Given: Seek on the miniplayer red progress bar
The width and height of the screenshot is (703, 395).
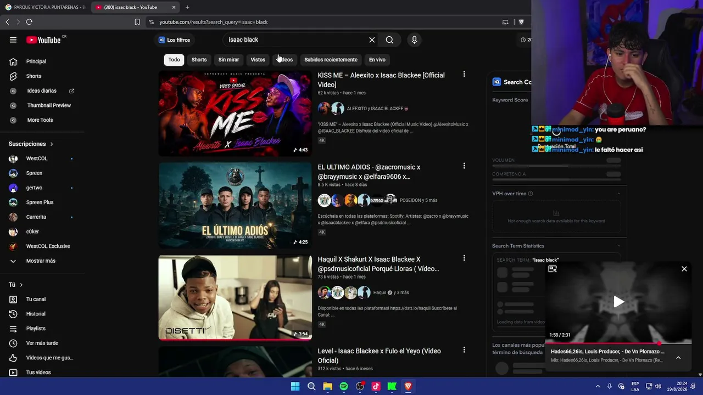Looking at the screenshot, I should pyautogui.click(x=618, y=343).
